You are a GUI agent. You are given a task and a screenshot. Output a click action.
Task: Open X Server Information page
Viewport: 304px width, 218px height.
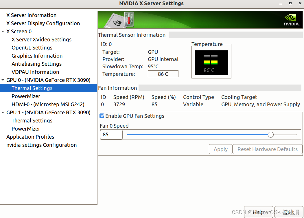32,15
